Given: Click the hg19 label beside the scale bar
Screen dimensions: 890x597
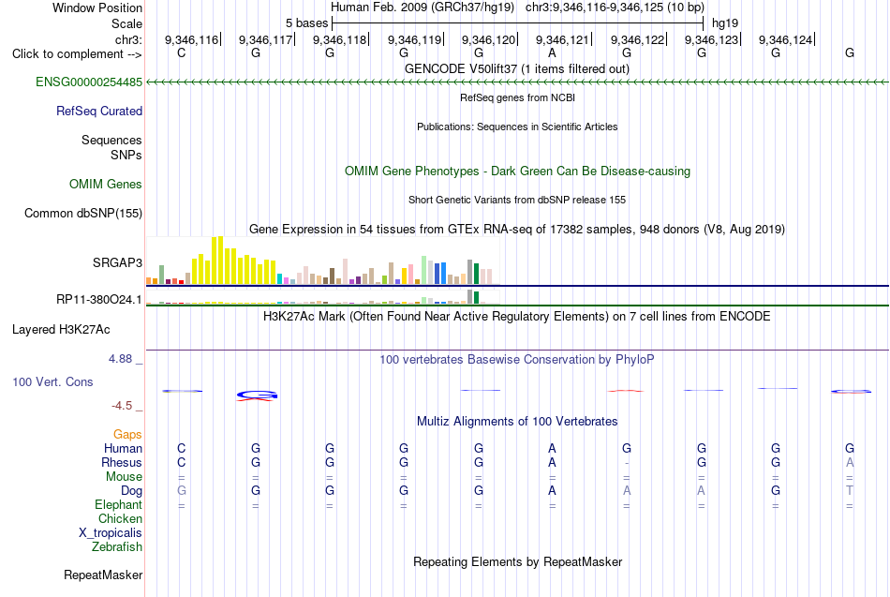Looking at the screenshot, I should click(x=725, y=23).
